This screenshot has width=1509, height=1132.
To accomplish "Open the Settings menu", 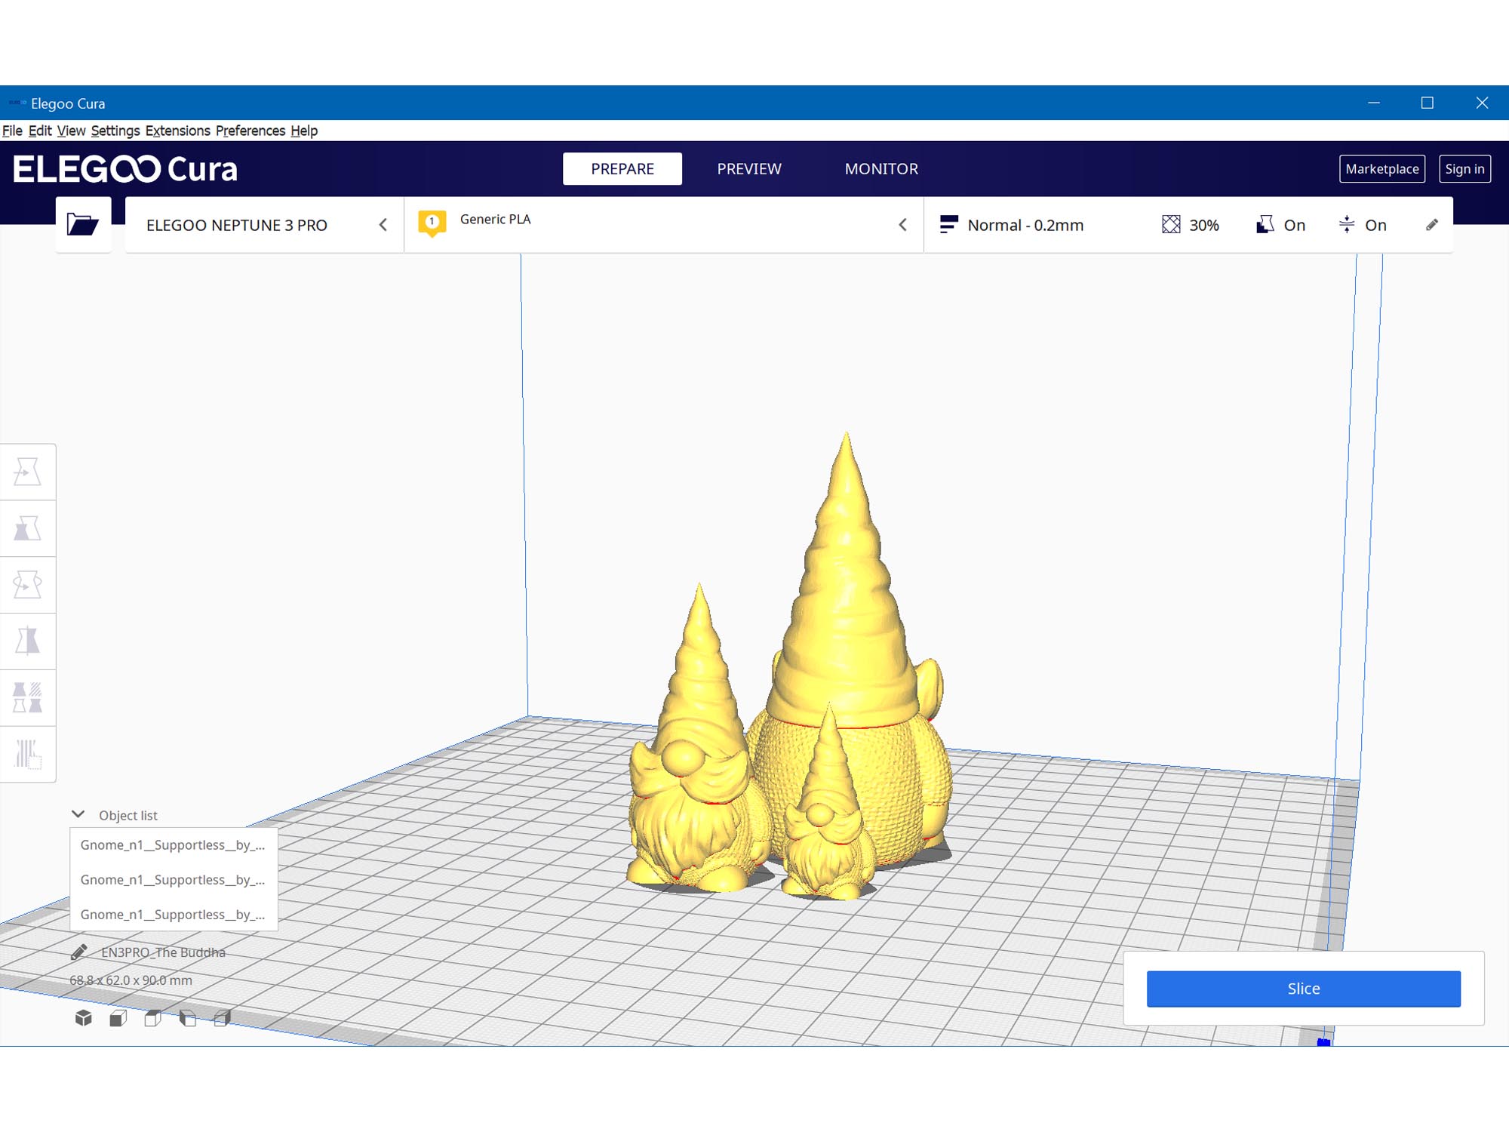I will (115, 131).
